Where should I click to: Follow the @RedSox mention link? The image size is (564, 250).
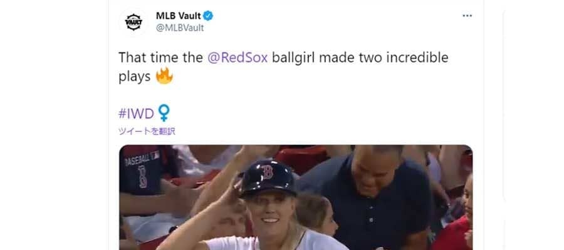pos(238,57)
